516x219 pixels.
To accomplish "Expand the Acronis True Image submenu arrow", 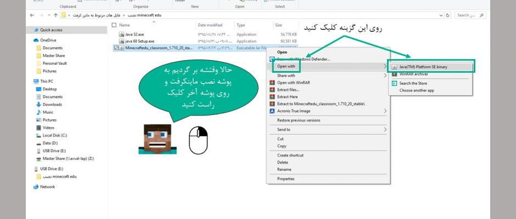I will coord(385,111).
